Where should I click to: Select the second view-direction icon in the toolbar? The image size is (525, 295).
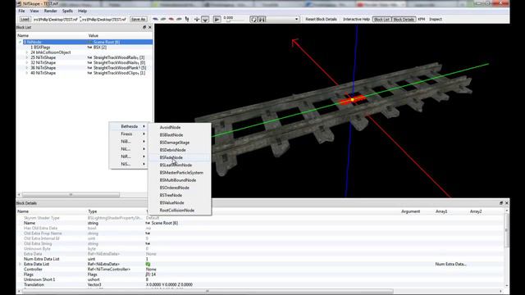click(163, 19)
